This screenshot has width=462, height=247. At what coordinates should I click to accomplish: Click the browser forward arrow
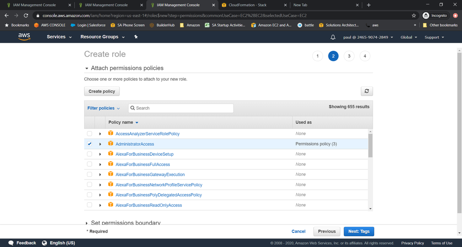tap(16, 16)
